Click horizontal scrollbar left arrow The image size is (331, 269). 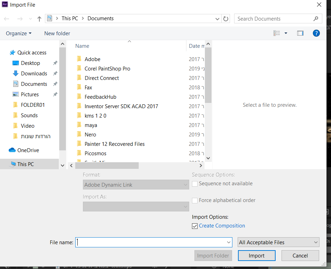point(71,166)
